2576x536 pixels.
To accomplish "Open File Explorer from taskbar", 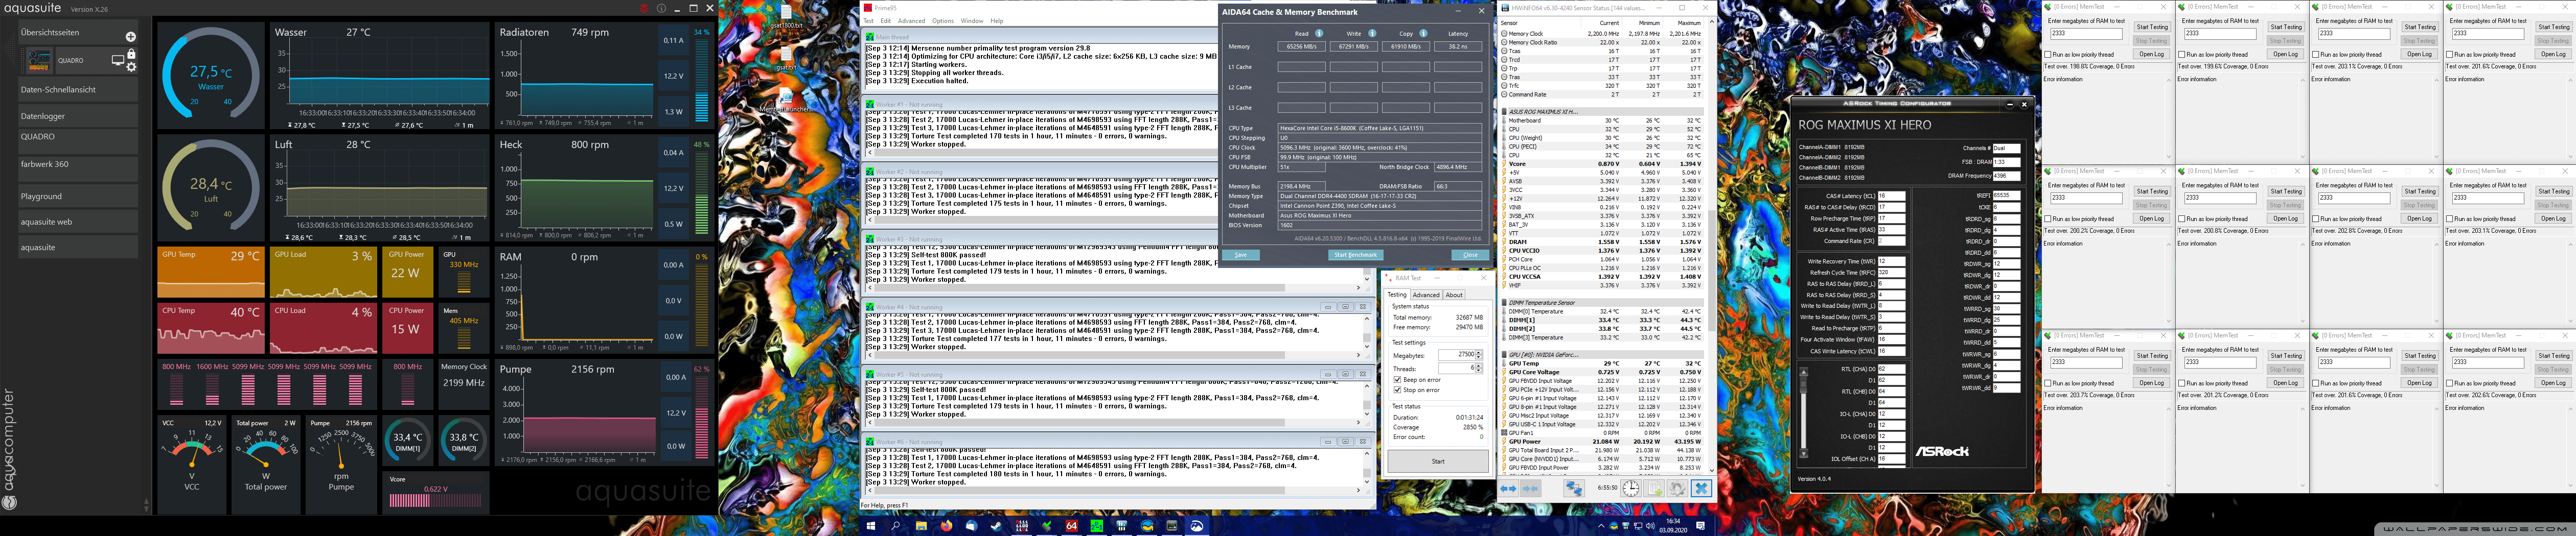I will (921, 525).
